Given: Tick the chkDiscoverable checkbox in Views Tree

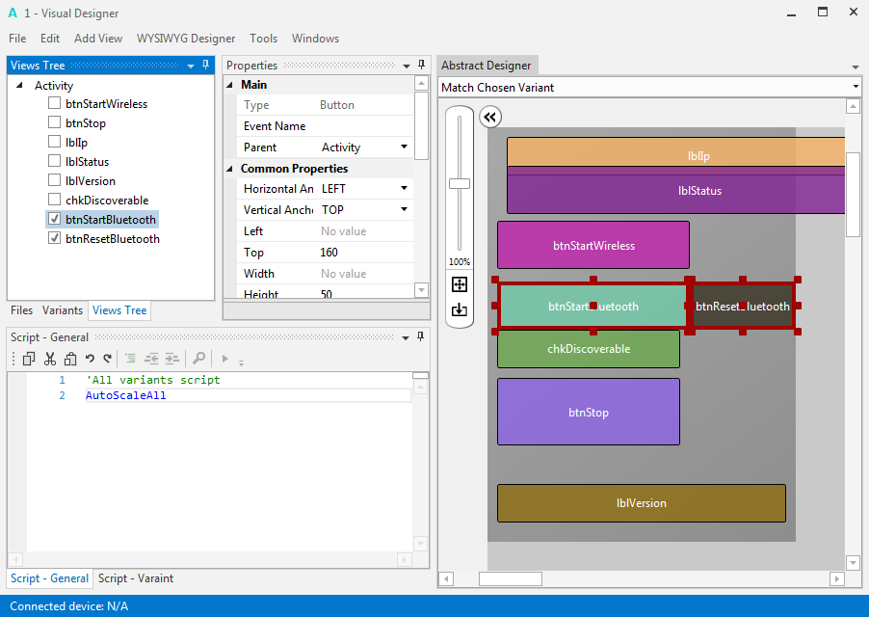Looking at the screenshot, I should pyautogui.click(x=55, y=201).
